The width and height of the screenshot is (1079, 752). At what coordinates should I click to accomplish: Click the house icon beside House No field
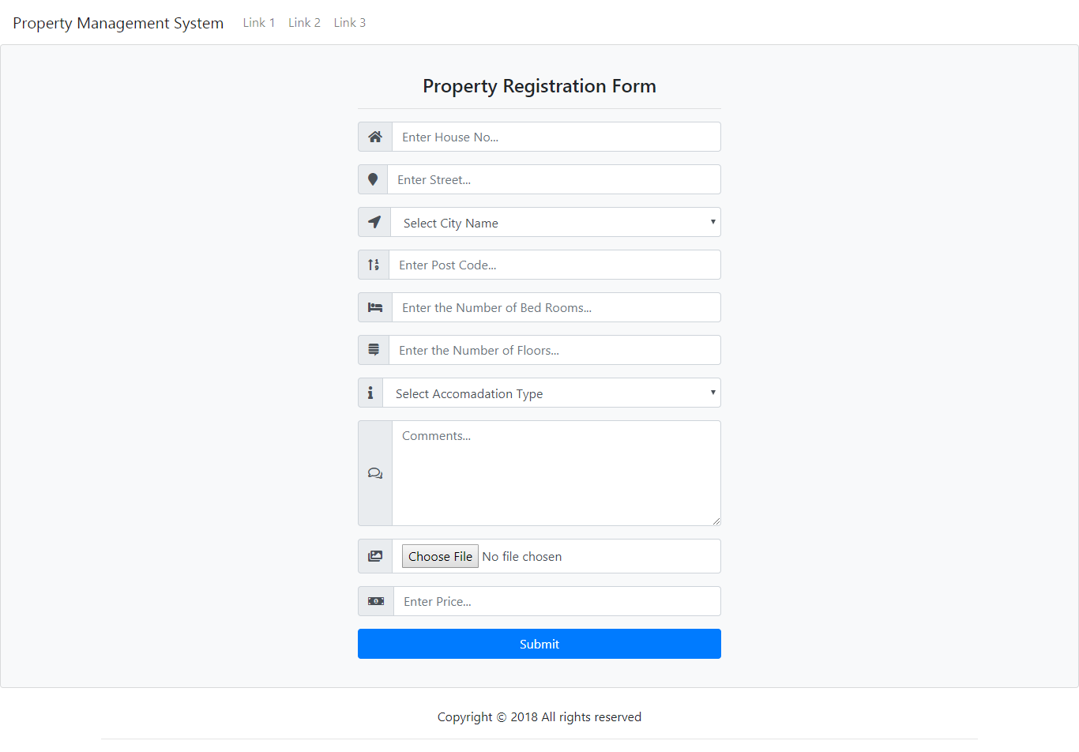[374, 137]
